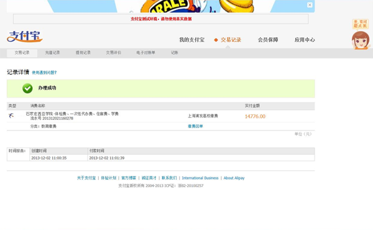Open the About Alipay footer link
373x230 pixels.
[234, 178]
